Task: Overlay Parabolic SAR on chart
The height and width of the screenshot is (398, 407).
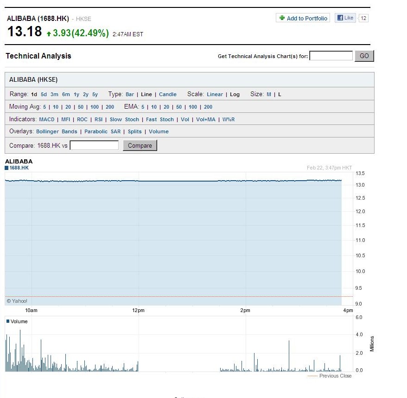Action: pyautogui.click(x=102, y=131)
